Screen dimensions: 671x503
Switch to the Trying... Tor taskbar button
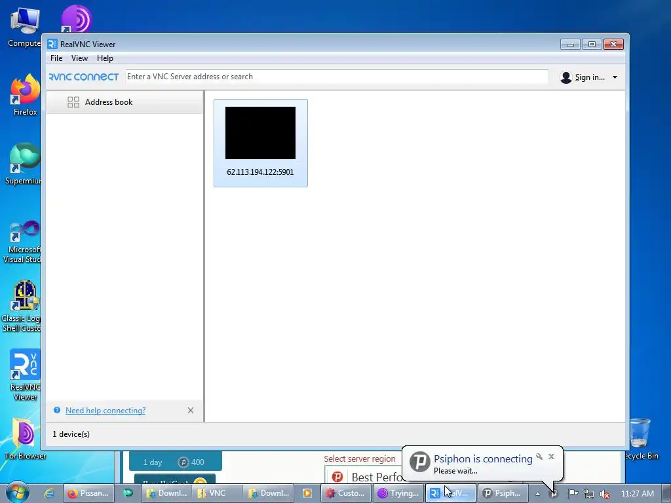(x=398, y=493)
